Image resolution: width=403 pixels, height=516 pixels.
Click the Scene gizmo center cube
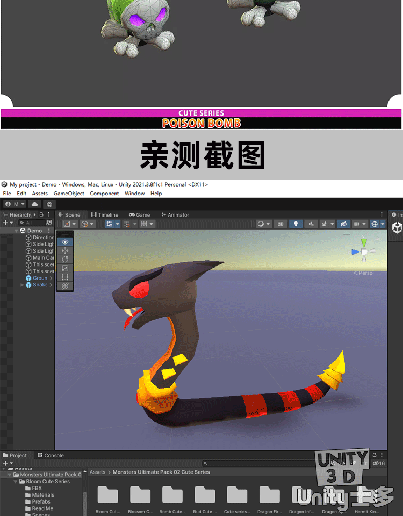[364, 252]
